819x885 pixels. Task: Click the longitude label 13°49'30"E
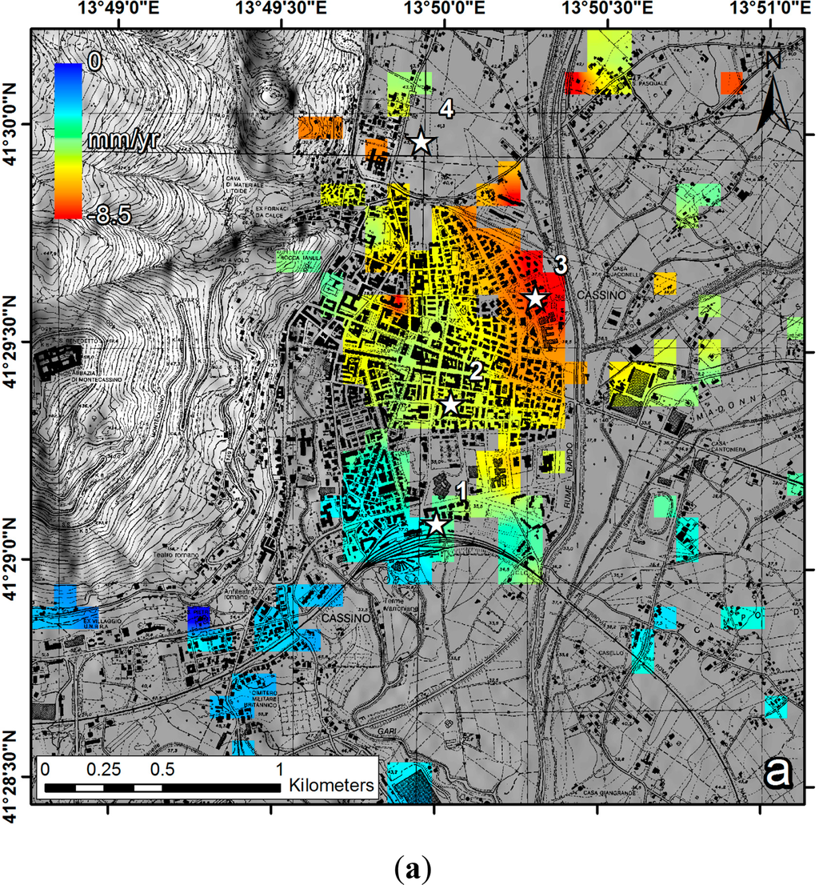[282, 9]
